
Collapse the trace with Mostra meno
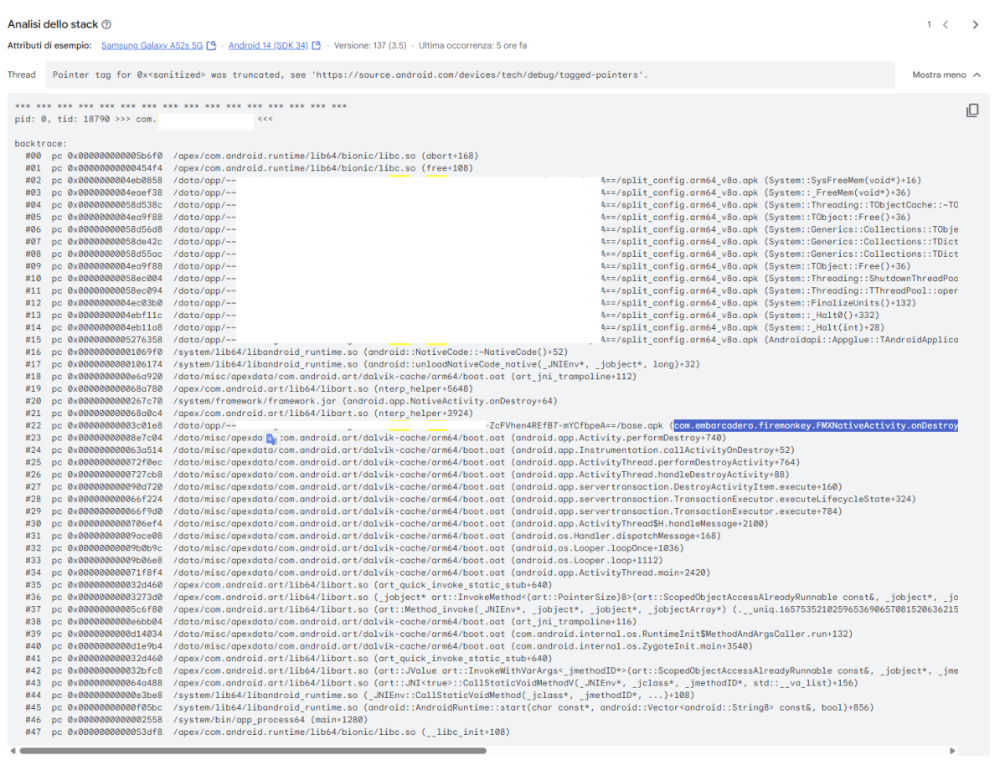(x=946, y=74)
